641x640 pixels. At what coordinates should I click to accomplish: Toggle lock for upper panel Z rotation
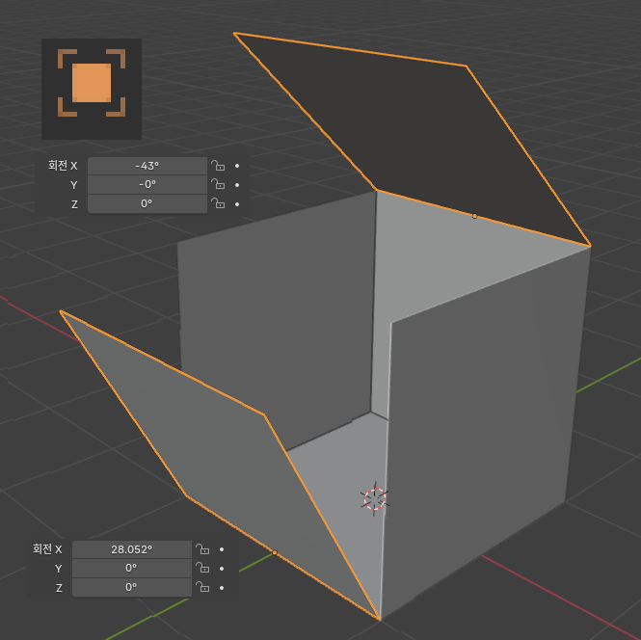tap(218, 203)
